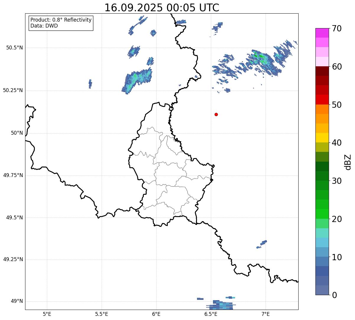Click the dBZ colorbar axis label
This screenshot has height=320, width=355.
[348, 162]
